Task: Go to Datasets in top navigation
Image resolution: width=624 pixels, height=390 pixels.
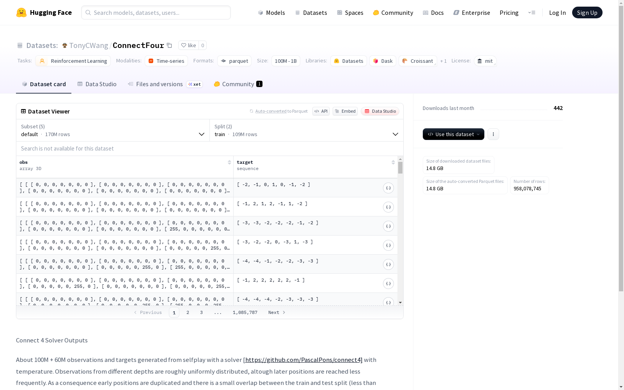Action: click(x=311, y=12)
